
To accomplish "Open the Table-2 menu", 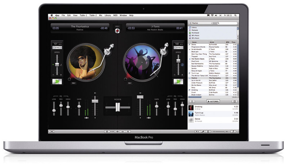I will (x=93, y=16).
